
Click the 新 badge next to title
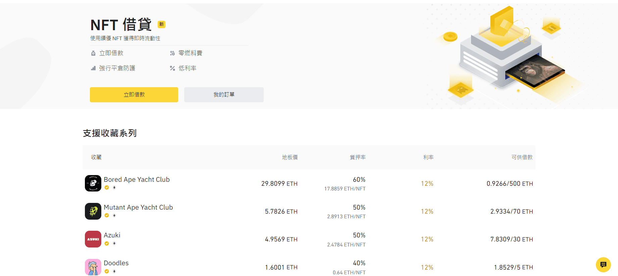click(161, 24)
